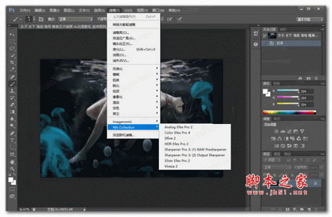The height and width of the screenshot is (217, 332).
Task: Select the 打开 history state
Action: pos(292,43)
